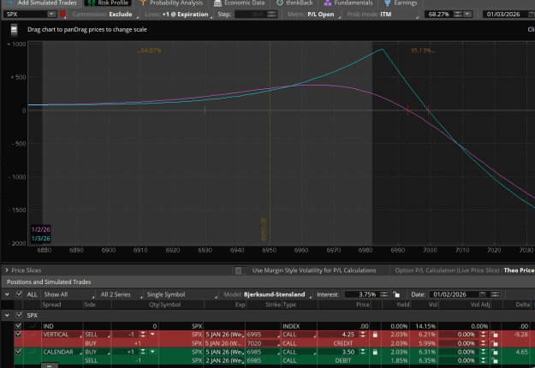
Task: Toggle the CALENDAR trade checkbox
Action: tap(19, 352)
